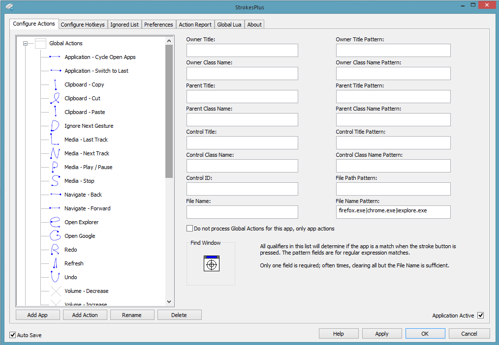
Task: Click the Find Window crosshair target icon
Action: click(211, 263)
